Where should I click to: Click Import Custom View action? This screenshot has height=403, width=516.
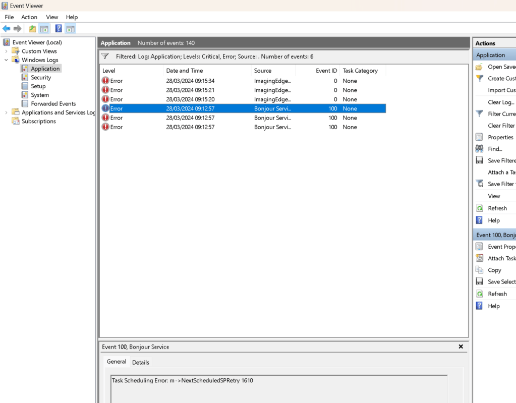coord(501,90)
